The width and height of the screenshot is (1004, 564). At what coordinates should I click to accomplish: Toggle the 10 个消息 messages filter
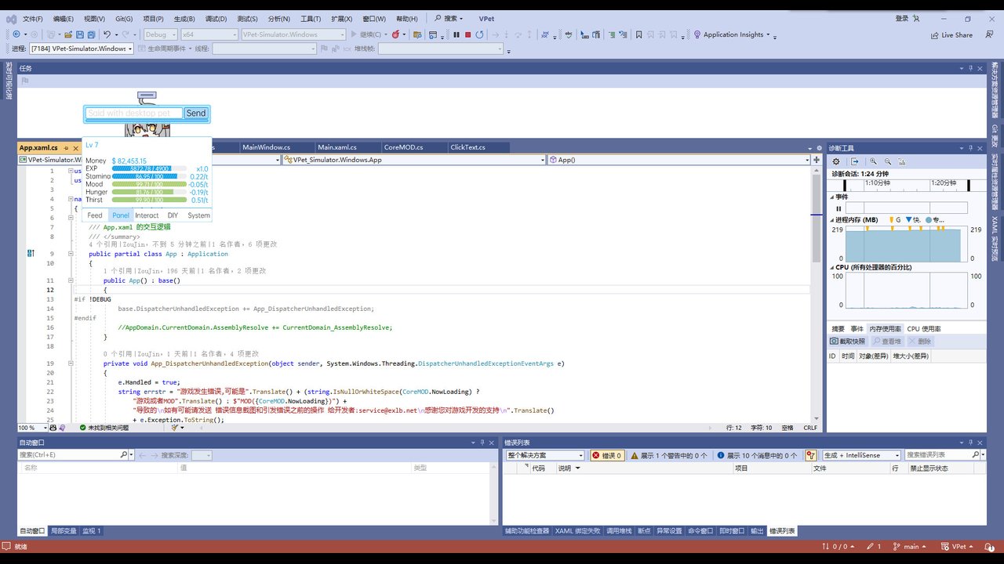[x=758, y=455]
